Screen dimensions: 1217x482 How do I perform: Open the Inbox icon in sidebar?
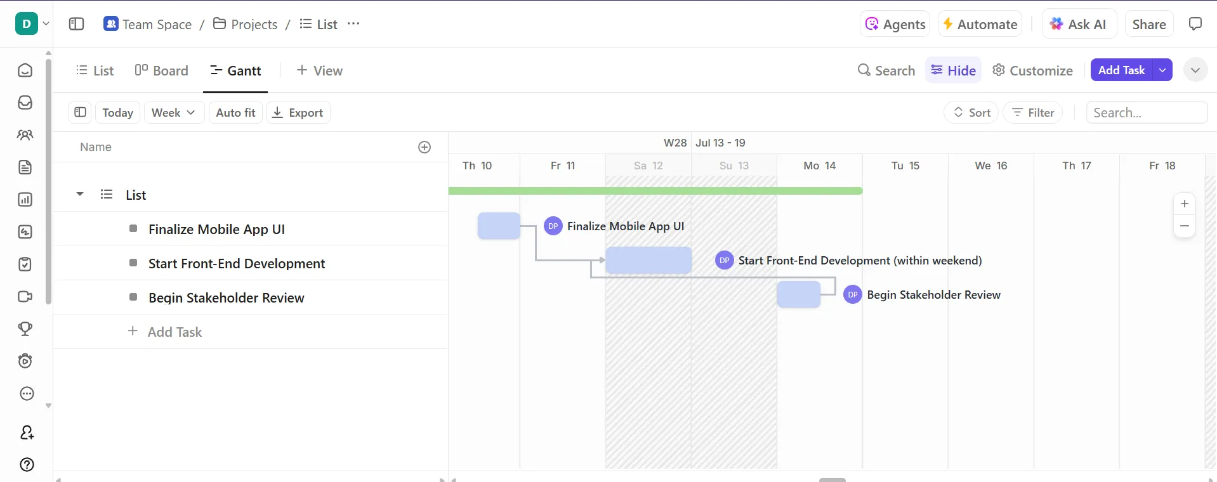coord(25,103)
